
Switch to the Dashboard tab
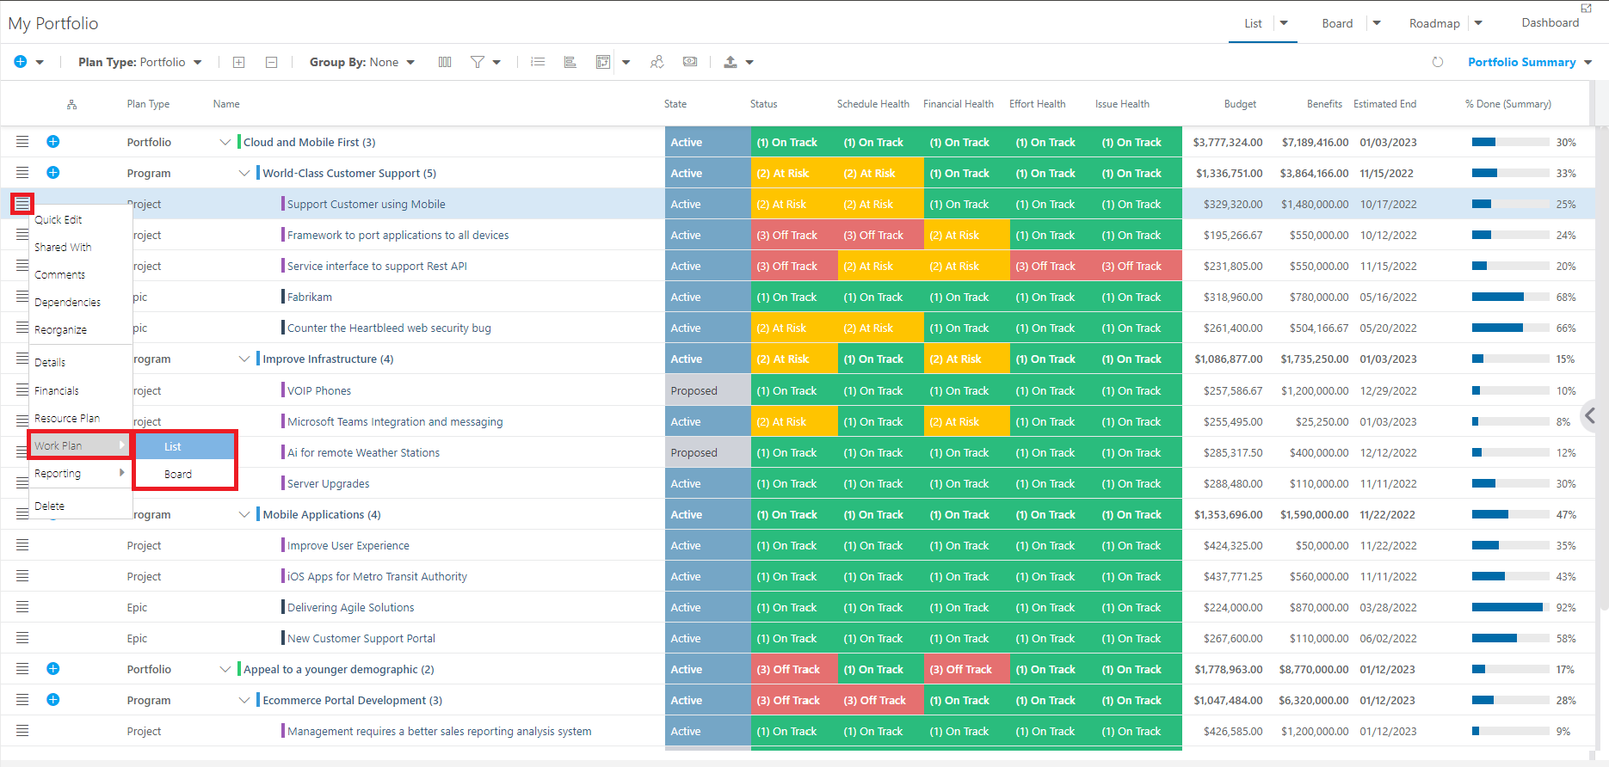click(x=1550, y=23)
